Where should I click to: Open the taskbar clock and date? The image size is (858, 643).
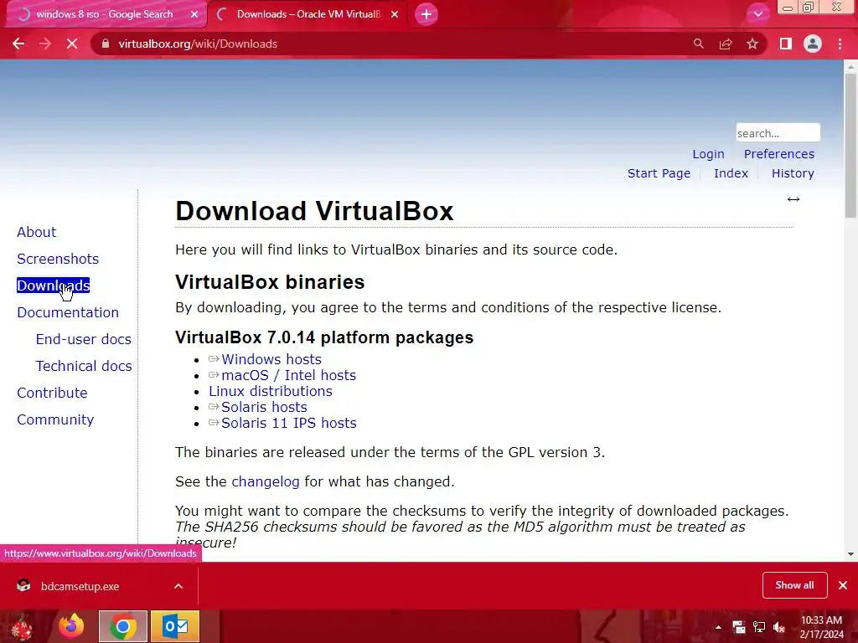pos(821,627)
